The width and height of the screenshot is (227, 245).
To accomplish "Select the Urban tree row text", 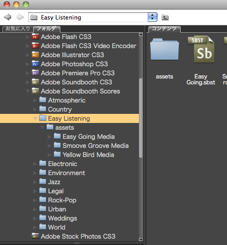I will click(57, 209).
